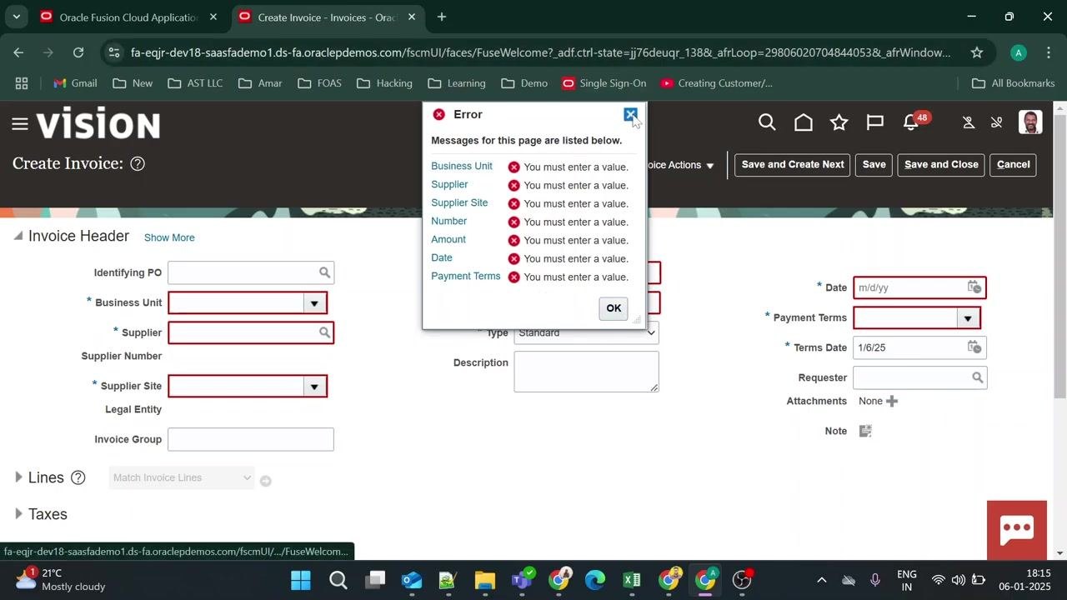Open the navigator hamburger menu
1067x600 pixels.
click(20, 124)
